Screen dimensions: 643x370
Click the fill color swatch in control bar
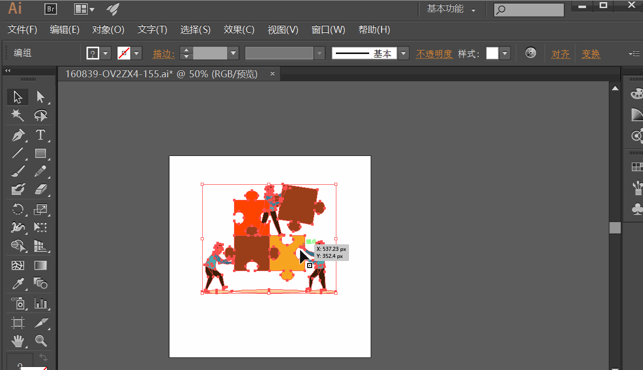point(93,54)
